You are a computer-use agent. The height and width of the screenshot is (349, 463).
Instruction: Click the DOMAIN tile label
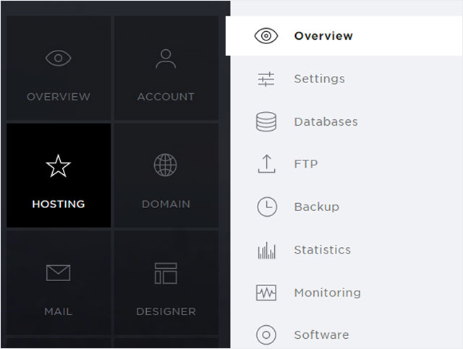[166, 204]
